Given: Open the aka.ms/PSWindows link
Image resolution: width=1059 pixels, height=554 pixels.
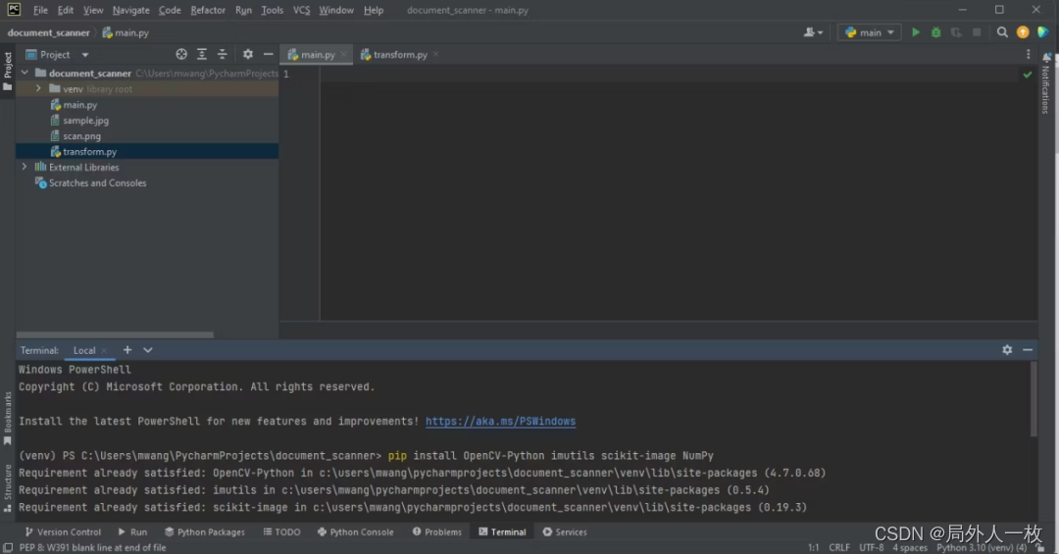Looking at the screenshot, I should pyautogui.click(x=500, y=421).
